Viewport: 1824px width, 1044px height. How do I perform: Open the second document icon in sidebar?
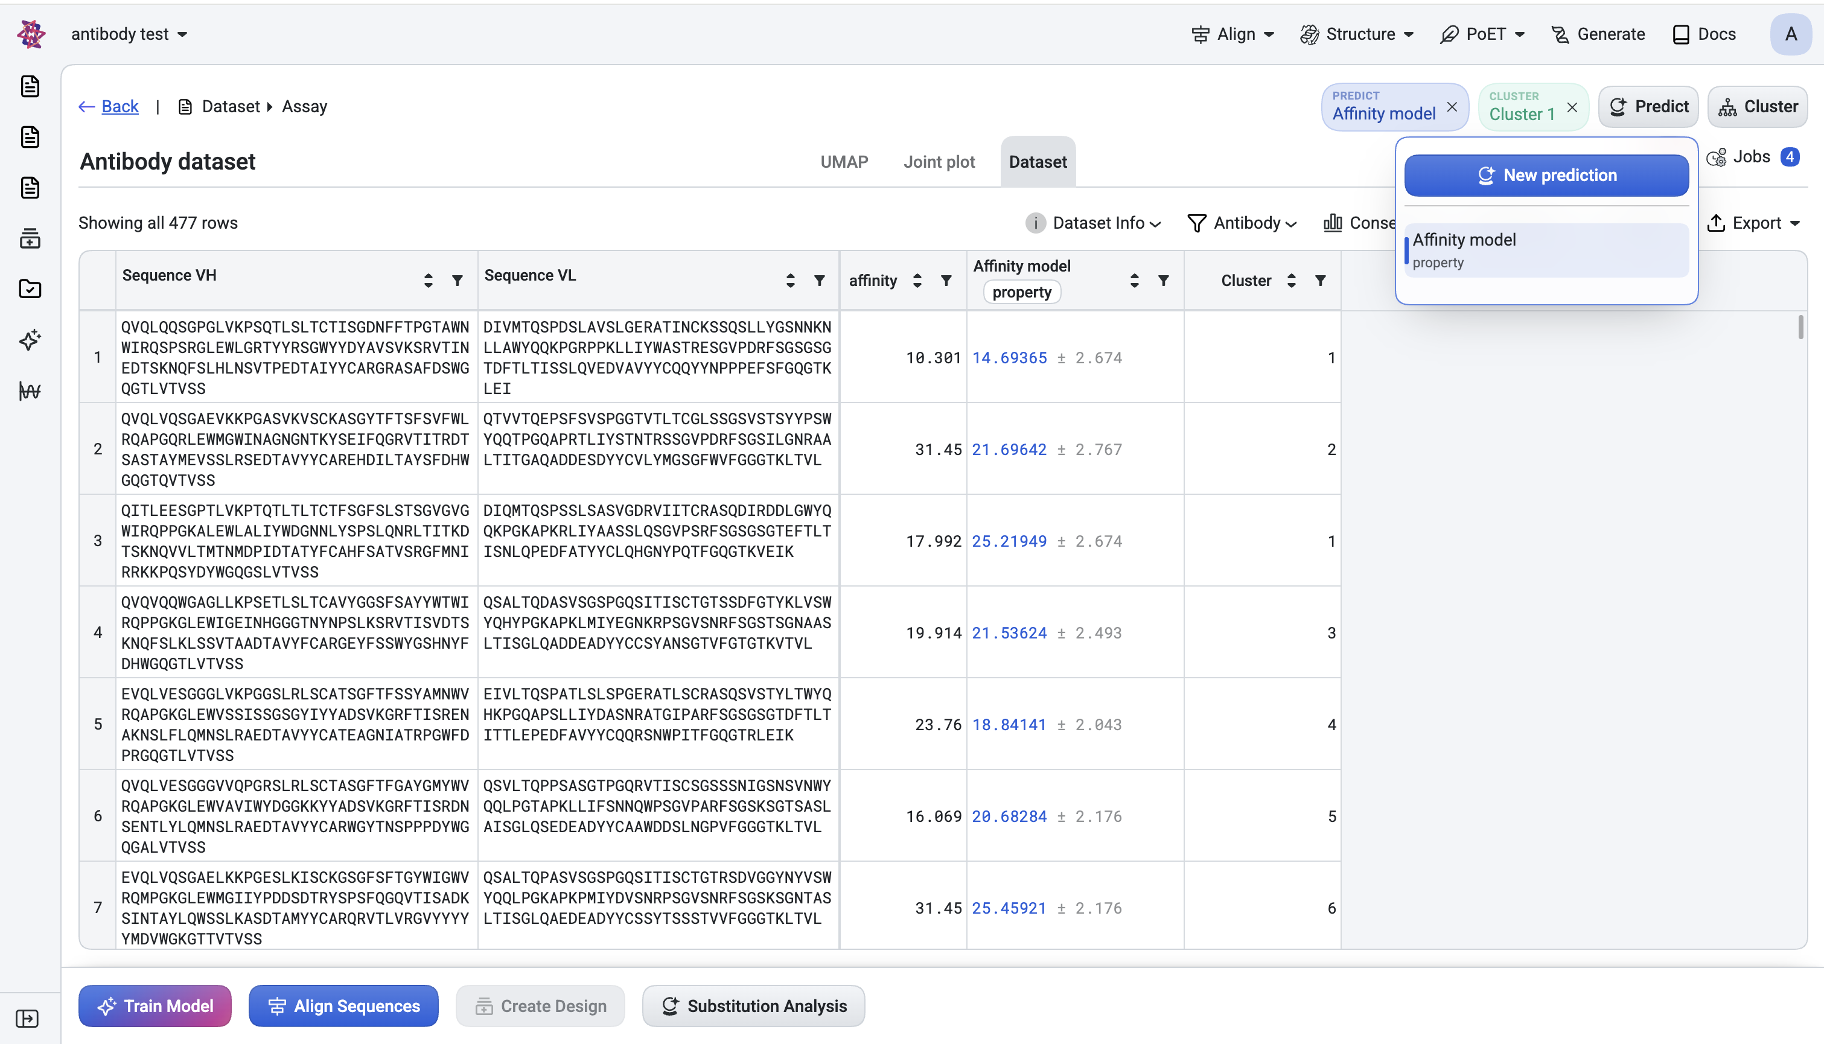pyautogui.click(x=30, y=137)
